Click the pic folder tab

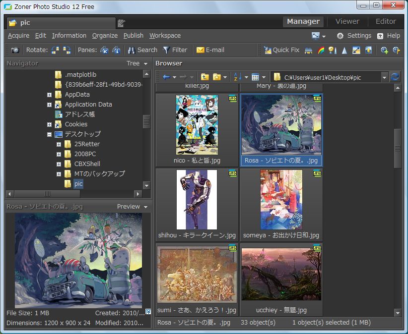(x=61, y=23)
